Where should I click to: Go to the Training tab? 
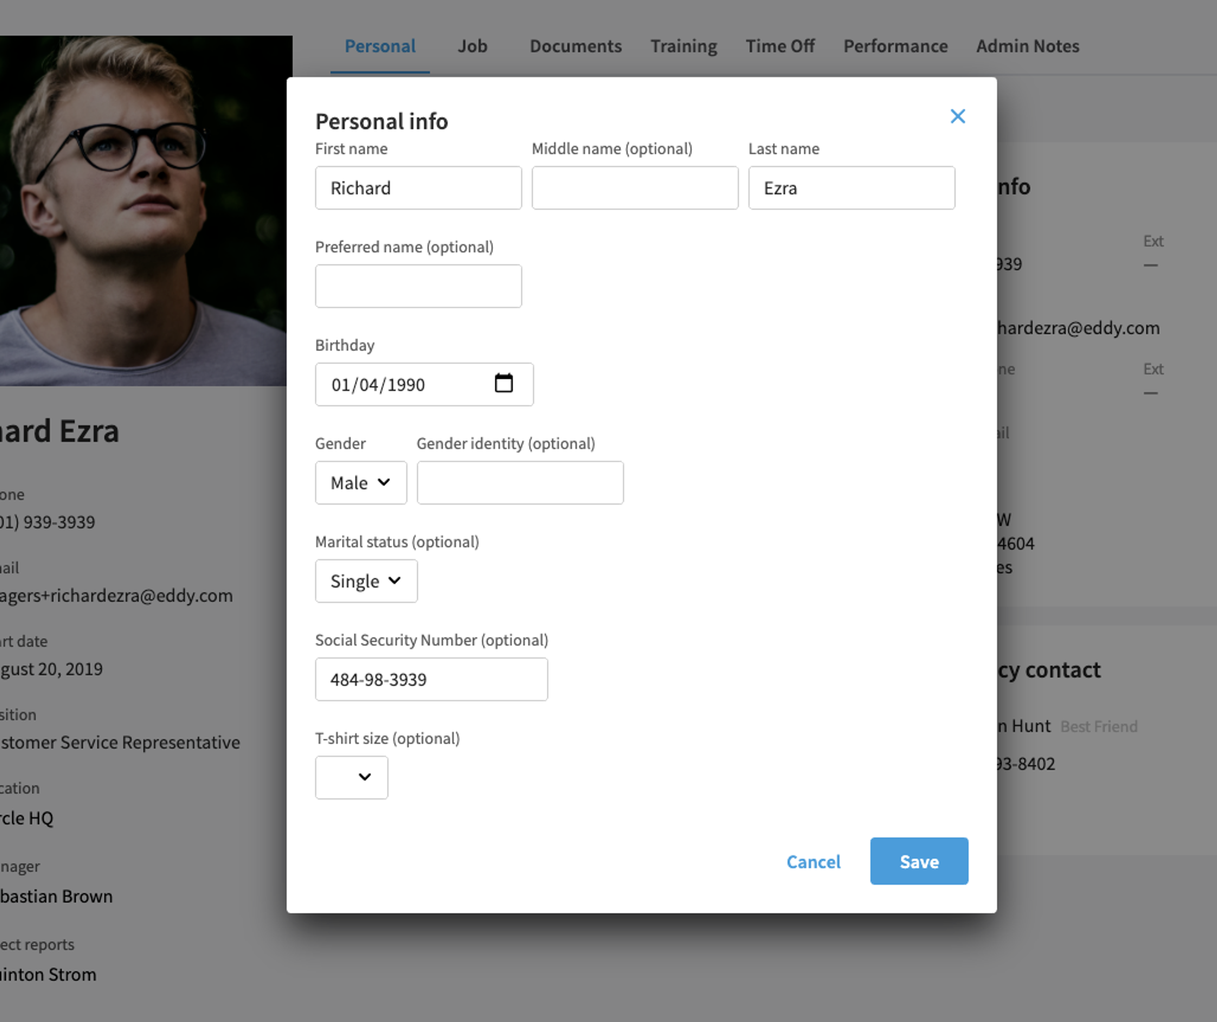[683, 46]
